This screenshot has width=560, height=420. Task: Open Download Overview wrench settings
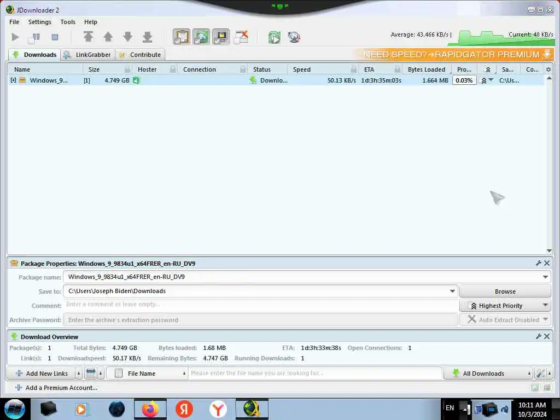(539, 336)
